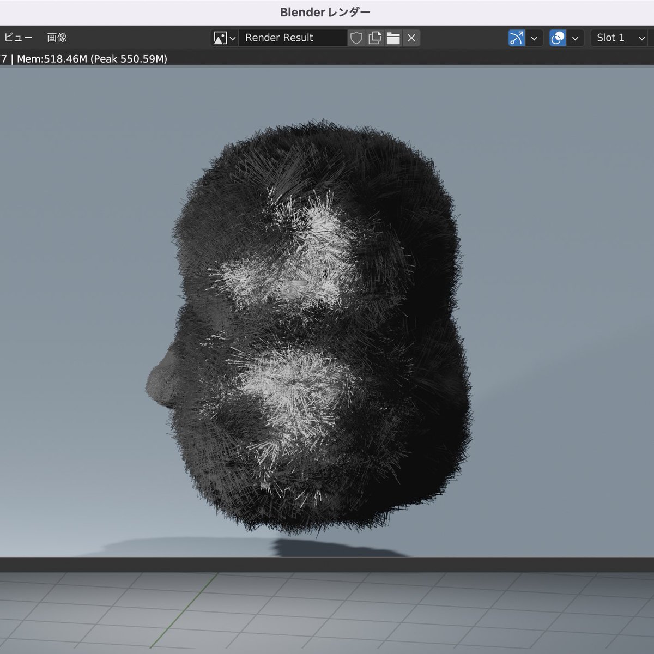Unlink the Render Result image with X
Screen dimensions: 654x654
[411, 38]
